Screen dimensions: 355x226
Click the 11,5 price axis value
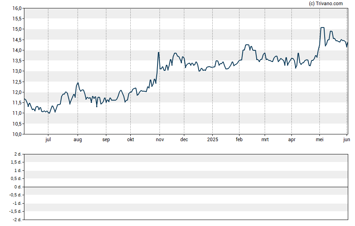pos(17,102)
